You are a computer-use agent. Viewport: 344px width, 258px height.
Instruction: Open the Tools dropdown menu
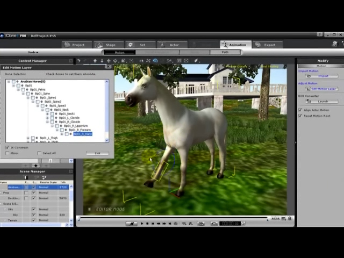coord(33,52)
